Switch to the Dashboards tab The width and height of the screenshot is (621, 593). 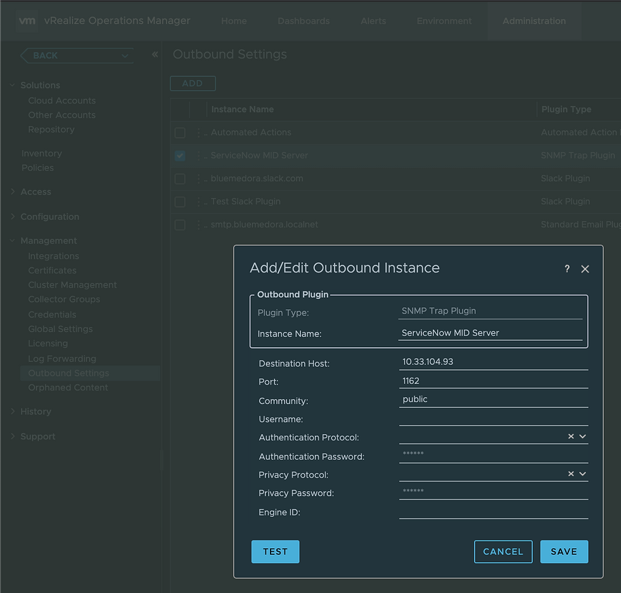[x=304, y=21]
